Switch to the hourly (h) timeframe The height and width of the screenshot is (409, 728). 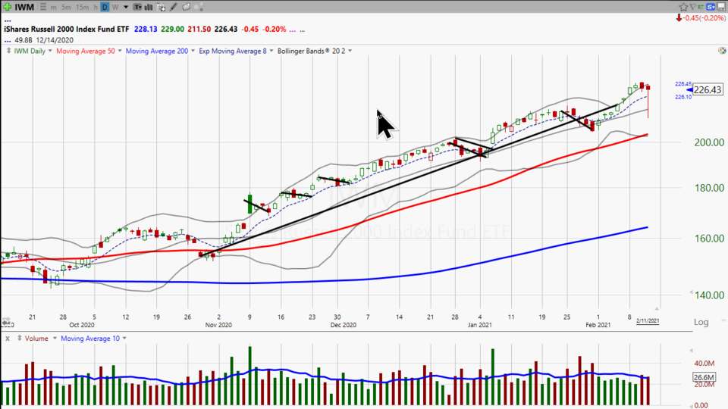tap(96, 7)
